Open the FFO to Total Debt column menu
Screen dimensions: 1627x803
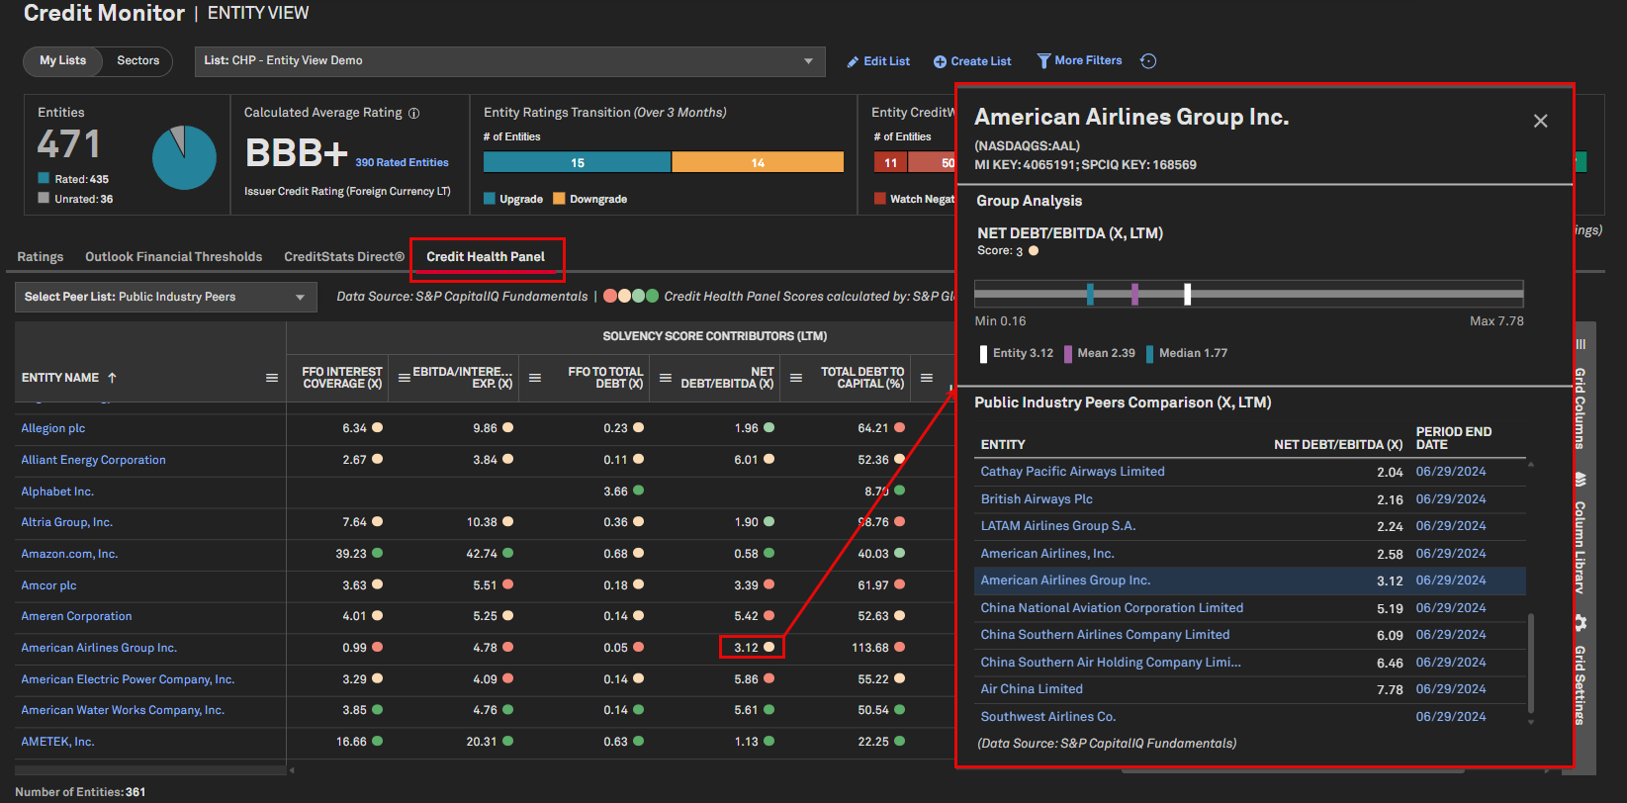click(535, 378)
